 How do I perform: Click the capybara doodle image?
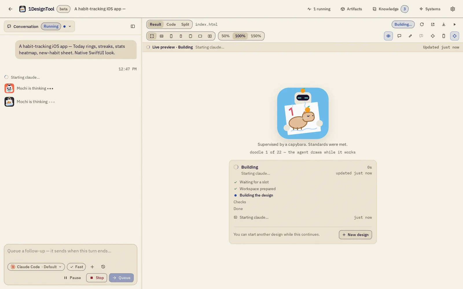point(303,113)
